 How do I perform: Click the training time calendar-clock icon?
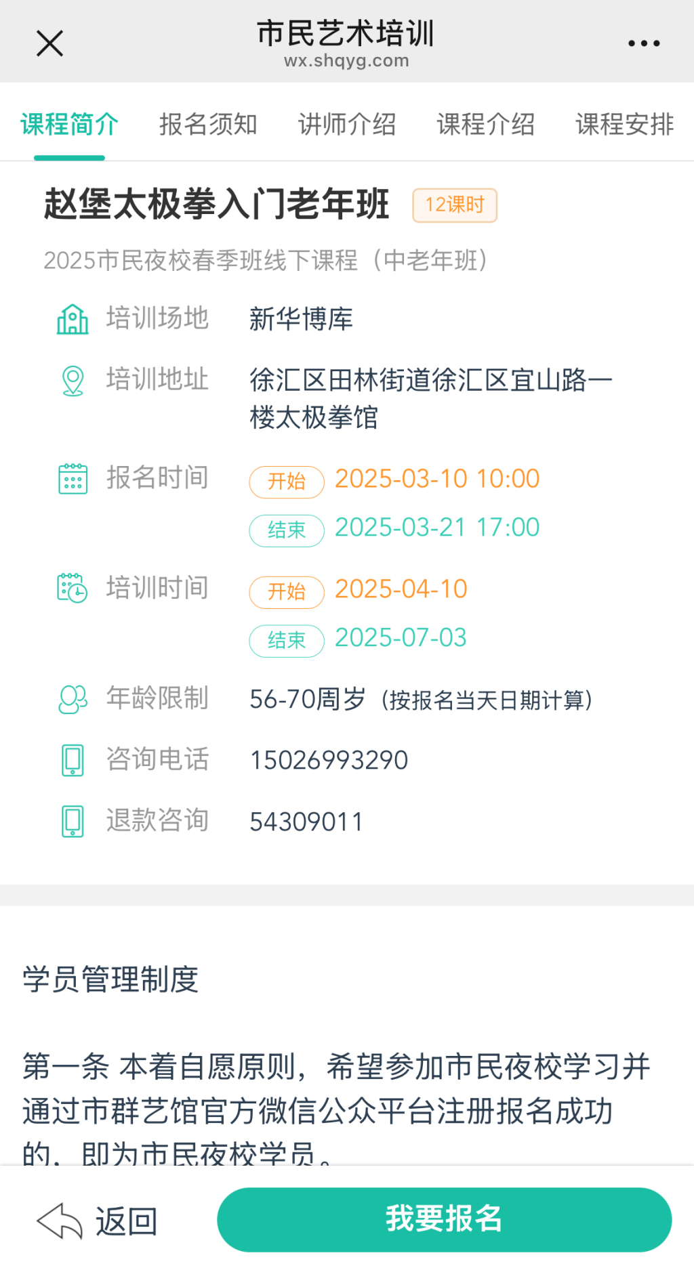pyautogui.click(x=73, y=588)
